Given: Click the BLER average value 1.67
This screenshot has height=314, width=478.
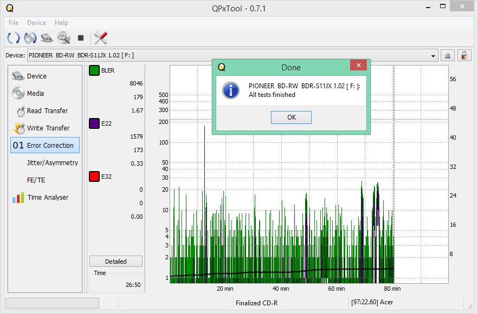Looking at the screenshot, I should tap(137, 110).
